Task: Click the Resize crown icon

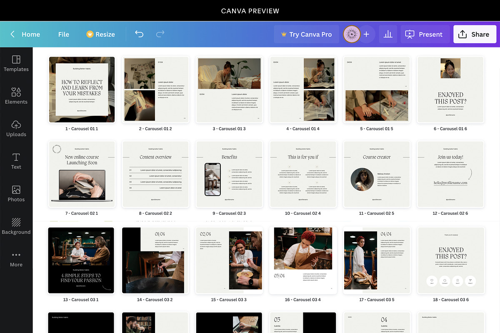Action: 90,34
